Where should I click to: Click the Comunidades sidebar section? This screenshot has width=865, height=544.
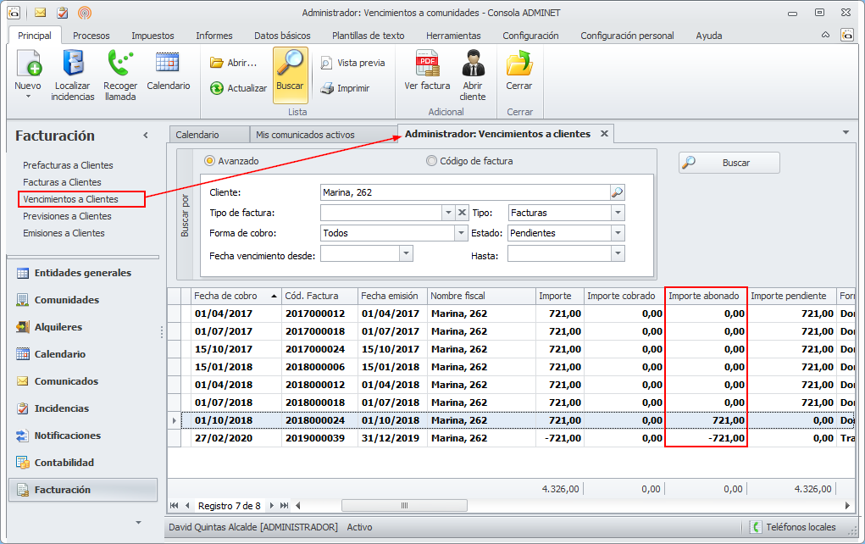coord(66,300)
